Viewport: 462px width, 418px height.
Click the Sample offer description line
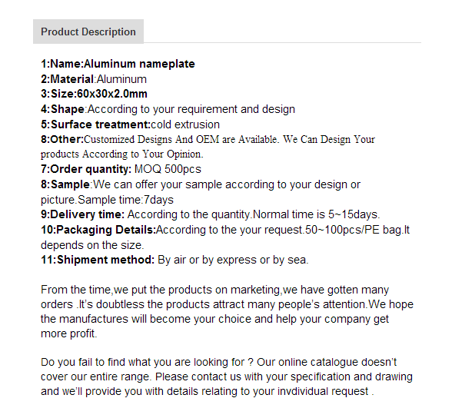(x=201, y=184)
